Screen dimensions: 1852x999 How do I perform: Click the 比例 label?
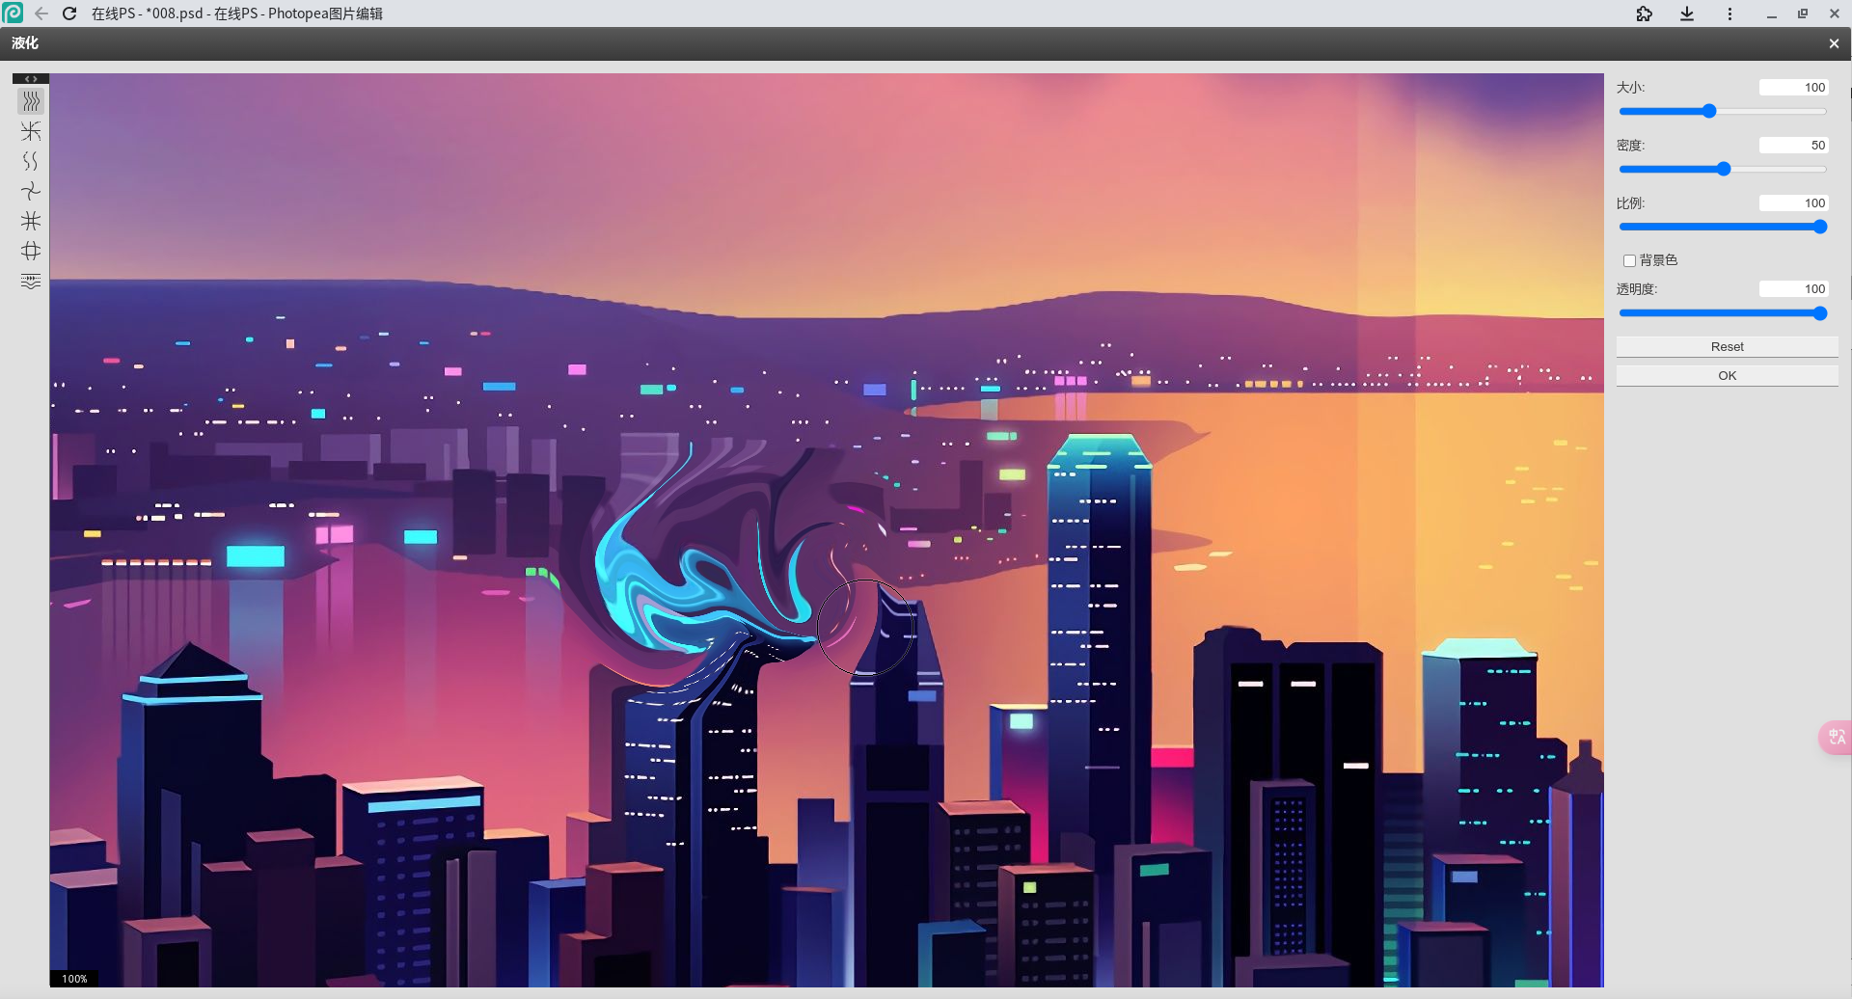1630,203
